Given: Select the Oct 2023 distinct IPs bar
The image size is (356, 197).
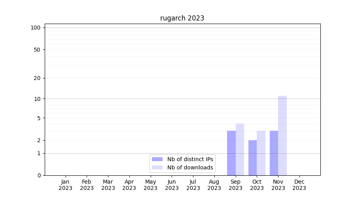Looking at the screenshot, I should pos(252,158).
